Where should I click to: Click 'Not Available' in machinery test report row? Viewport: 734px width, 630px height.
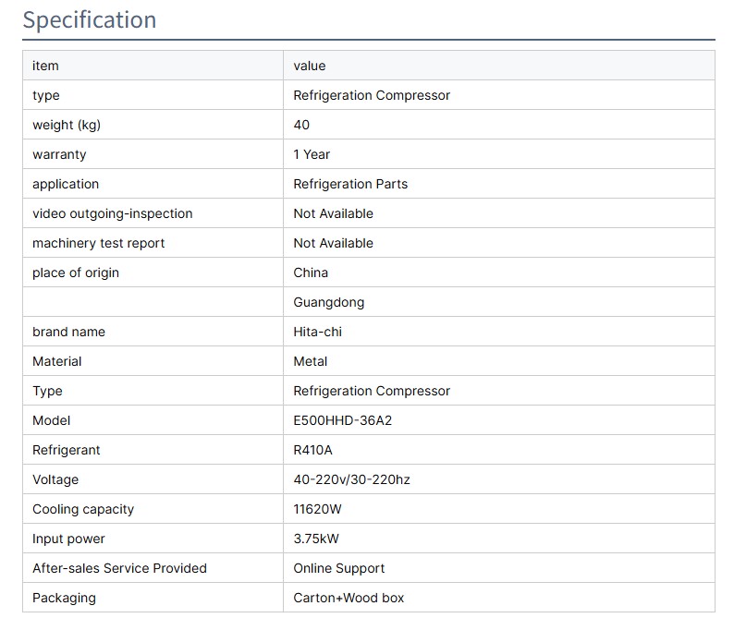334,243
